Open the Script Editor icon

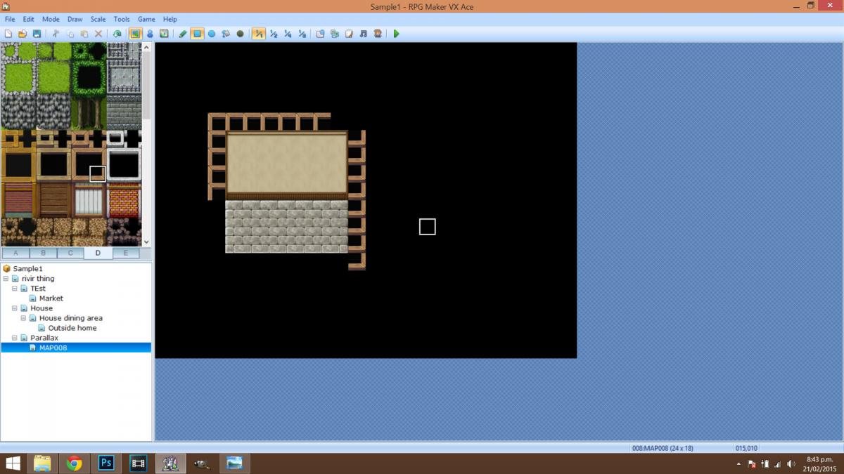pyautogui.click(x=349, y=33)
